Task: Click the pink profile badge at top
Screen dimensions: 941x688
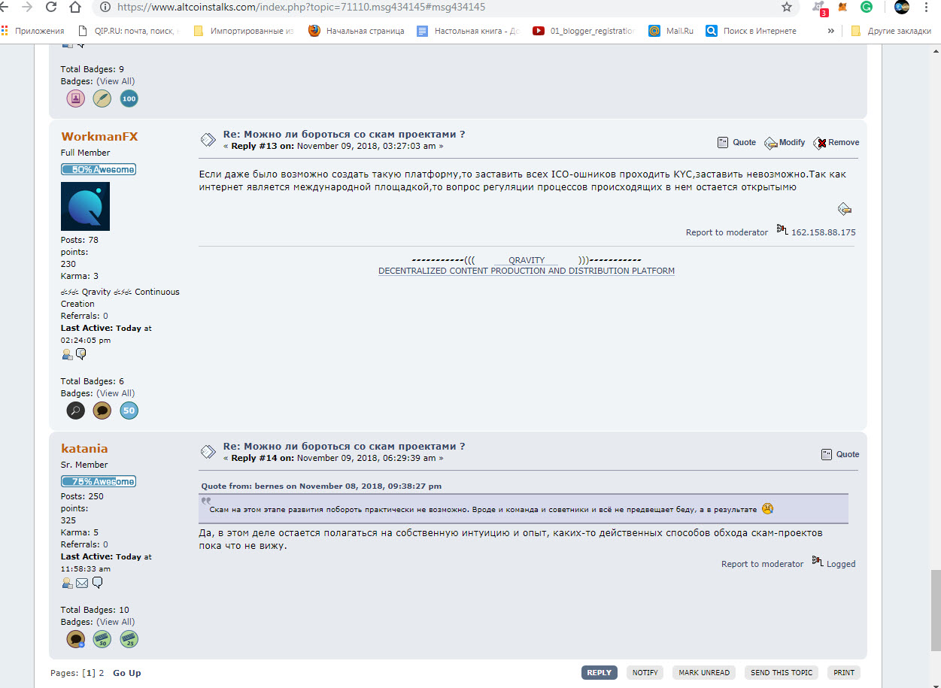Action: 75,99
